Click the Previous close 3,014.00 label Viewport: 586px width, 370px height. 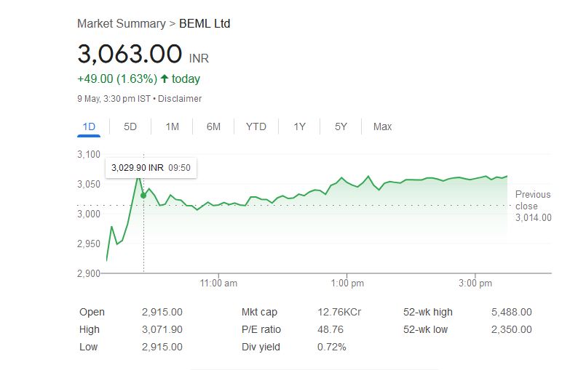coord(533,206)
